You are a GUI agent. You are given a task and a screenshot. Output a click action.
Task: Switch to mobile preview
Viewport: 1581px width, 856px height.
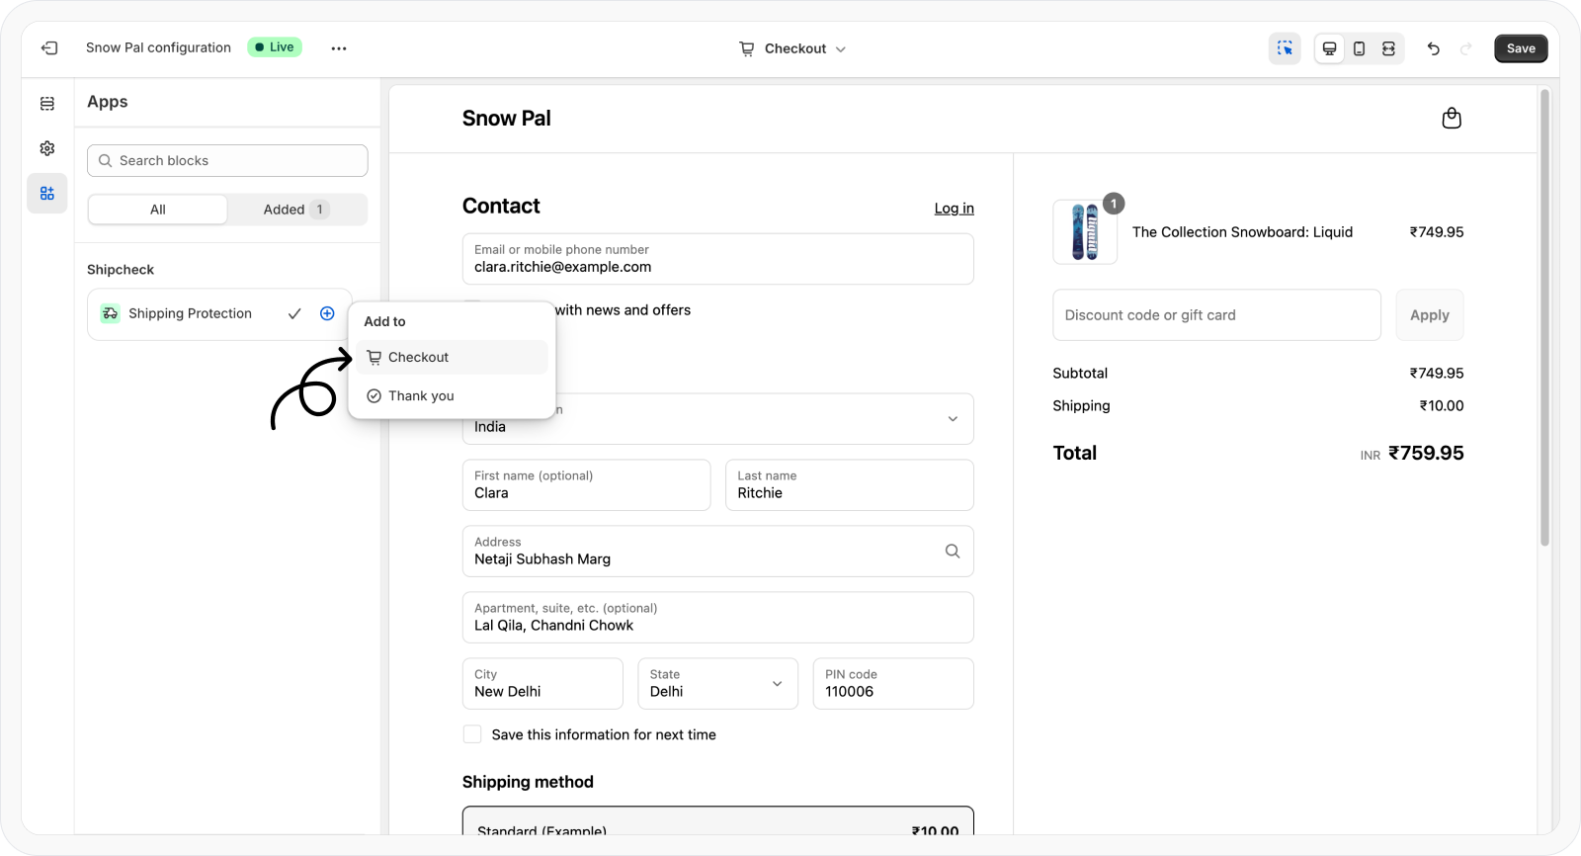[x=1359, y=48]
